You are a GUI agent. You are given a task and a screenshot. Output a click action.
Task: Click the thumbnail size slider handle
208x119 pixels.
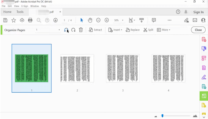point(162,116)
